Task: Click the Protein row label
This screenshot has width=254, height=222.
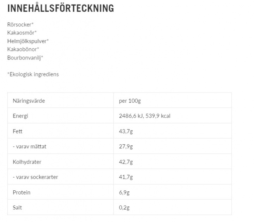Action: click(x=22, y=192)
